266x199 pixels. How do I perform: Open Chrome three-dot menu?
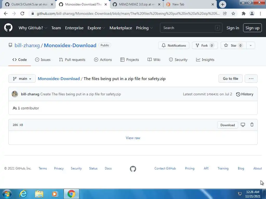[x=260, y=13]
